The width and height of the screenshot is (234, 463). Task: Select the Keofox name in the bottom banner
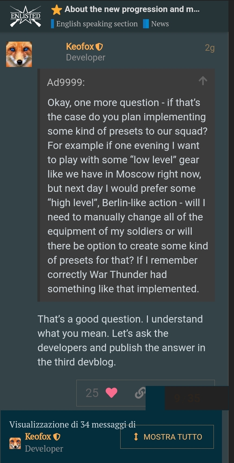tap(38, 436)
